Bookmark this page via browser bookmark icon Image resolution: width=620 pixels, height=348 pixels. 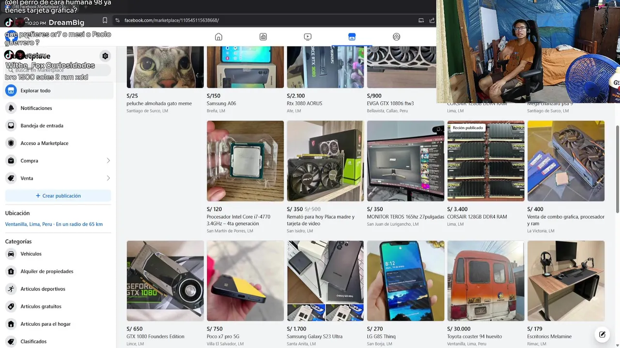click(x=105, y=20)
